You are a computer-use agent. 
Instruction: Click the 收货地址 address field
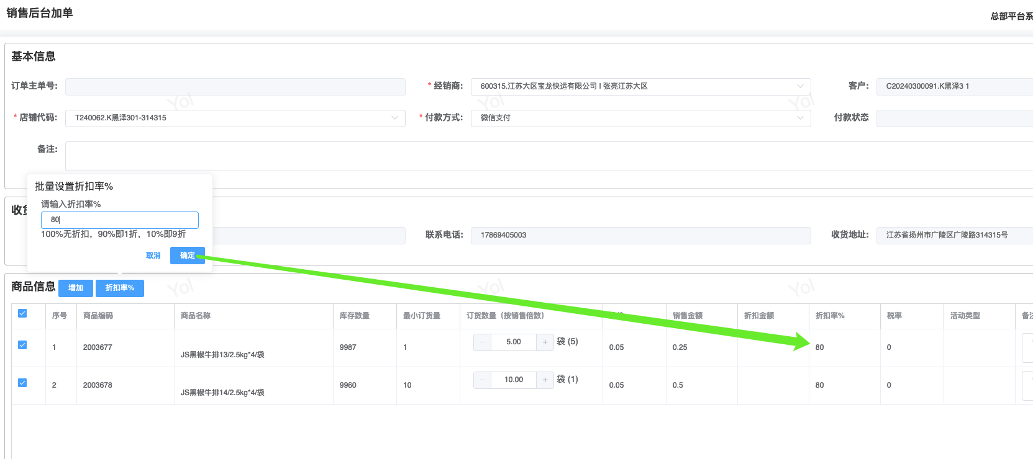pyautogui.click(x=953, y=235)
